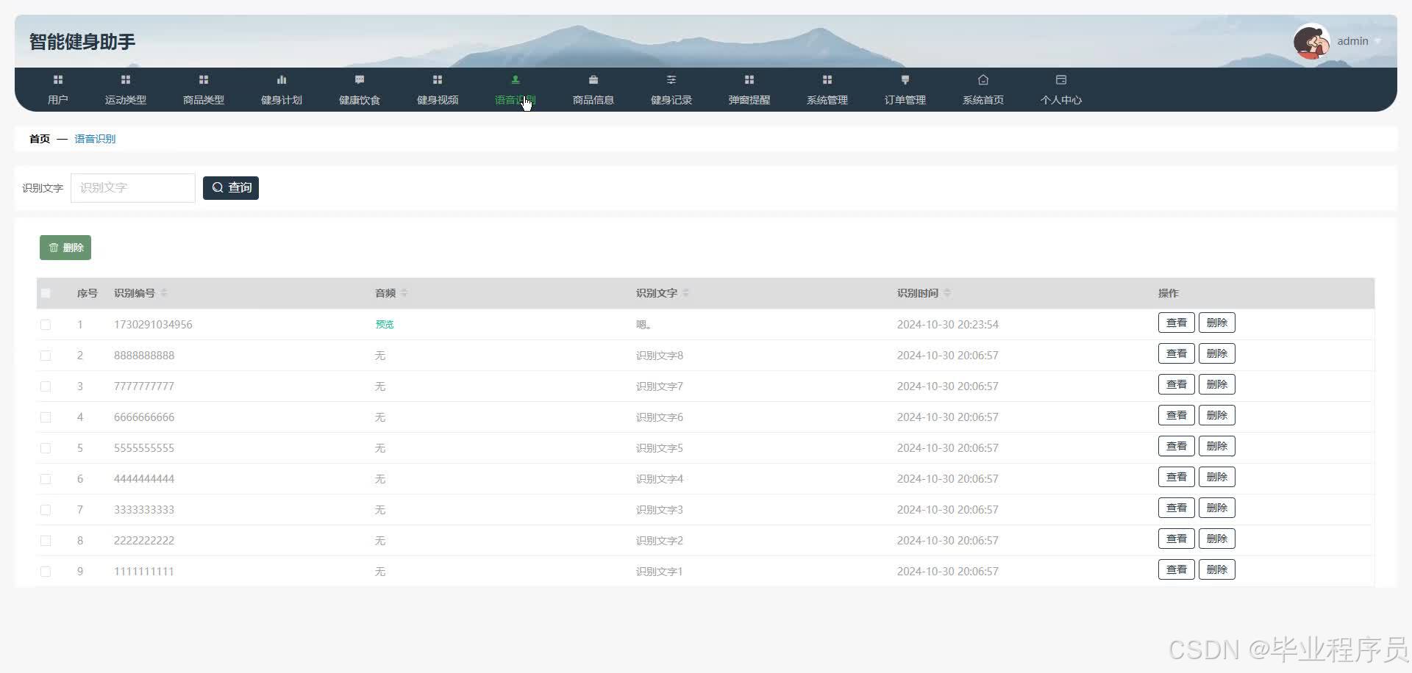
Task: Delete record 4444444444 with 删除
Action: click(x=1217, y=477)
